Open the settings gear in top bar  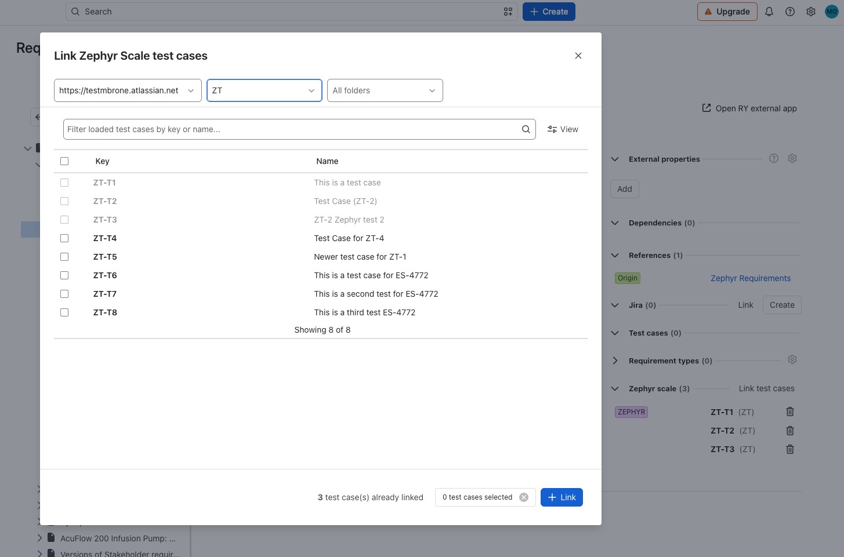[x=811, y=12]
